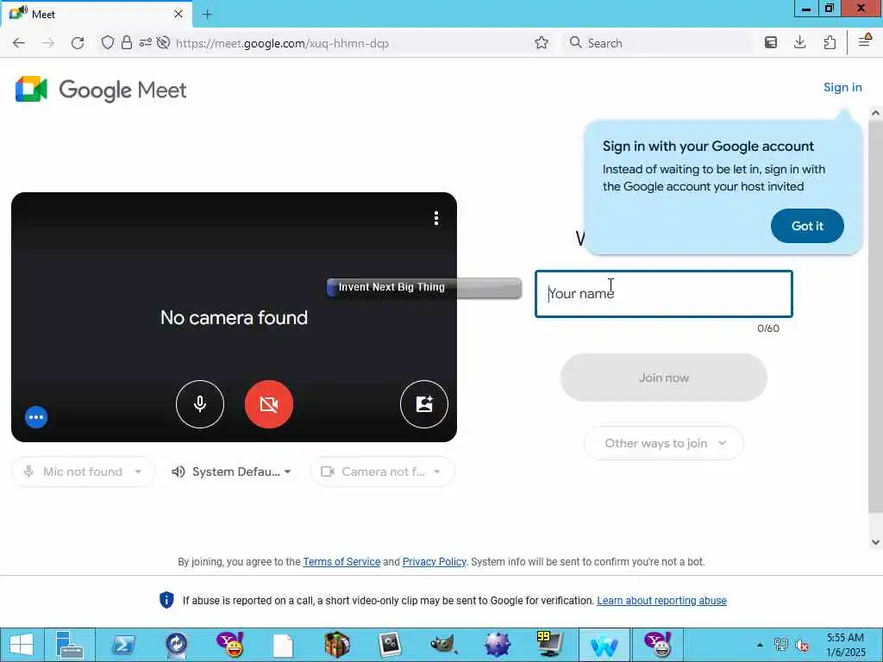The width and height of the screenshot is (883, 662).
Task: Open the first Yahoo Messenger taskbar icon
Action: pos(230,645)
